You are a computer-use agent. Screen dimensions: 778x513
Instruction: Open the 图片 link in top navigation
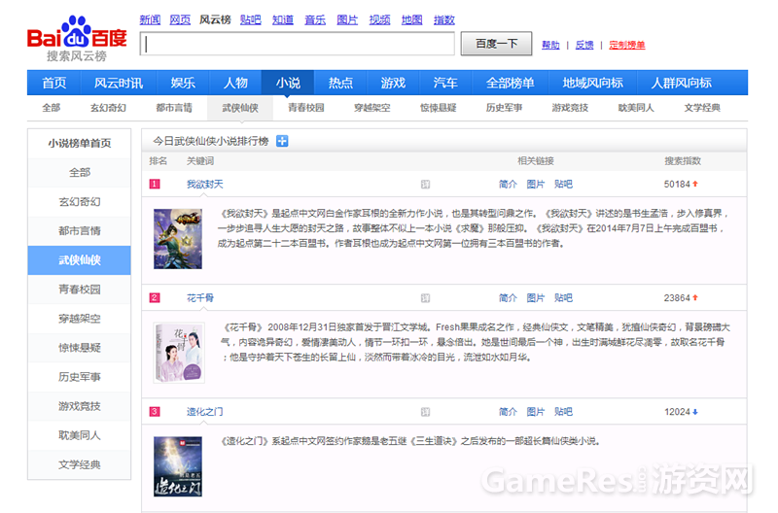point(347,19)
